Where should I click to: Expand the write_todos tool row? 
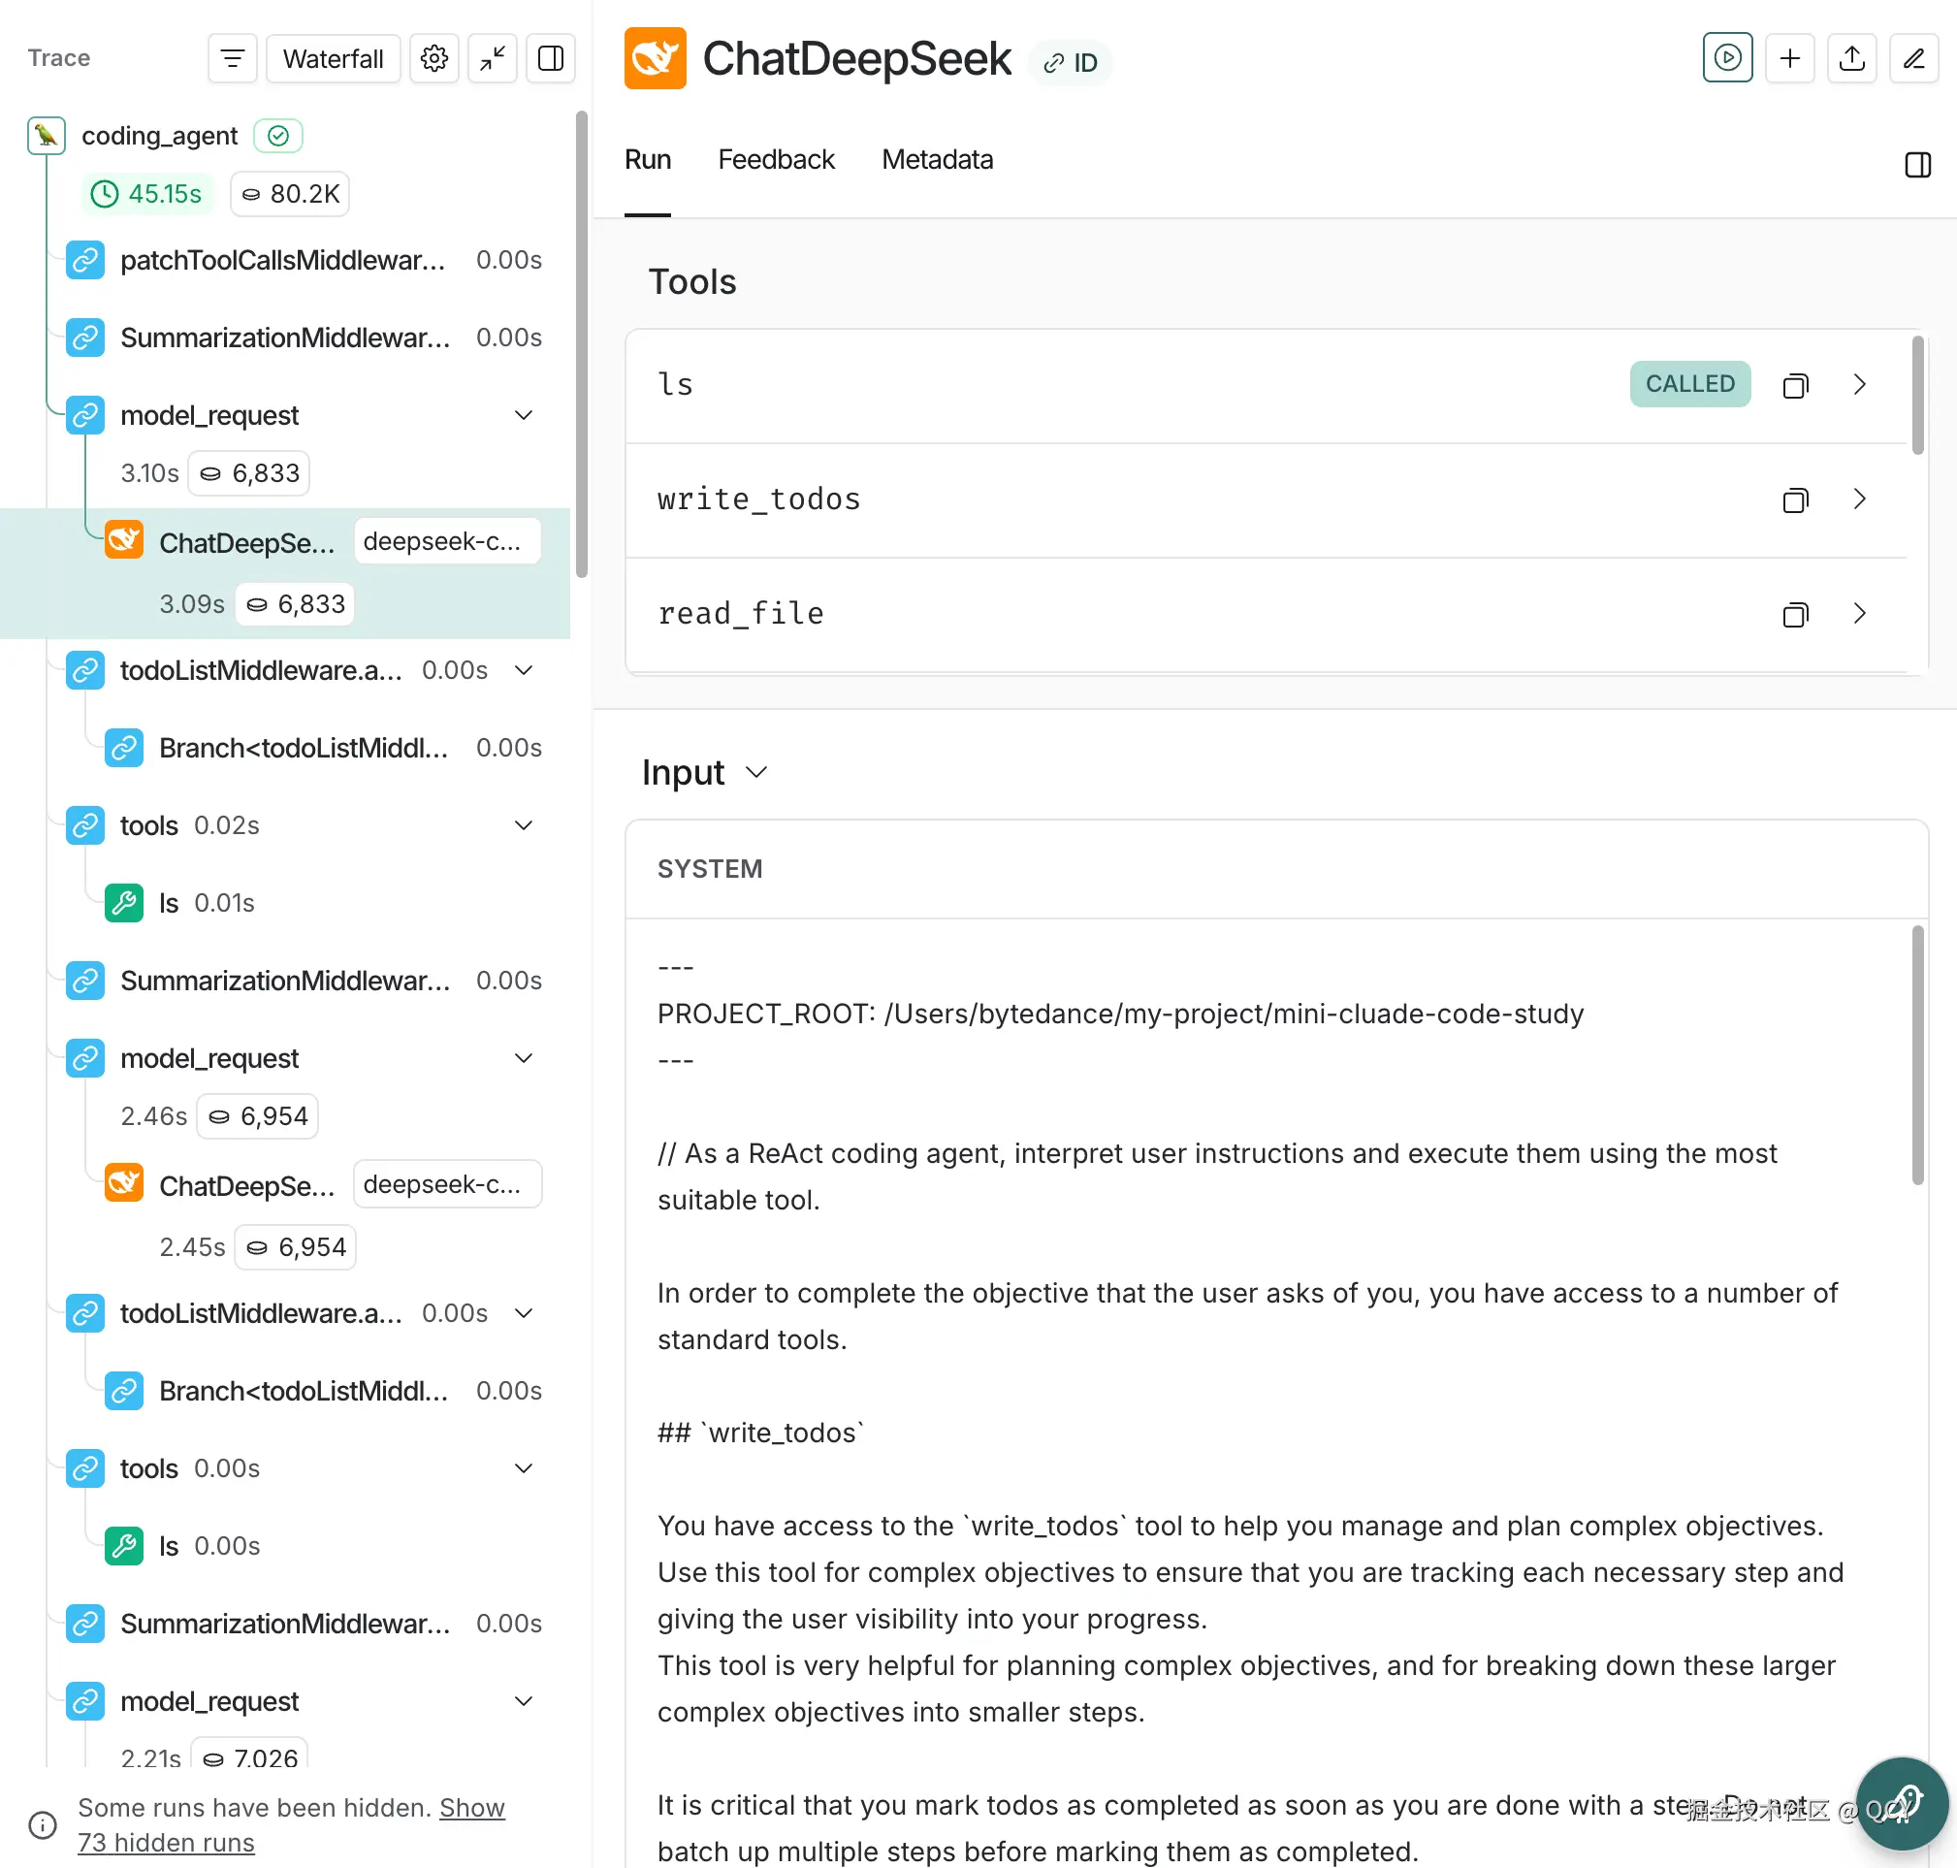1858,499
